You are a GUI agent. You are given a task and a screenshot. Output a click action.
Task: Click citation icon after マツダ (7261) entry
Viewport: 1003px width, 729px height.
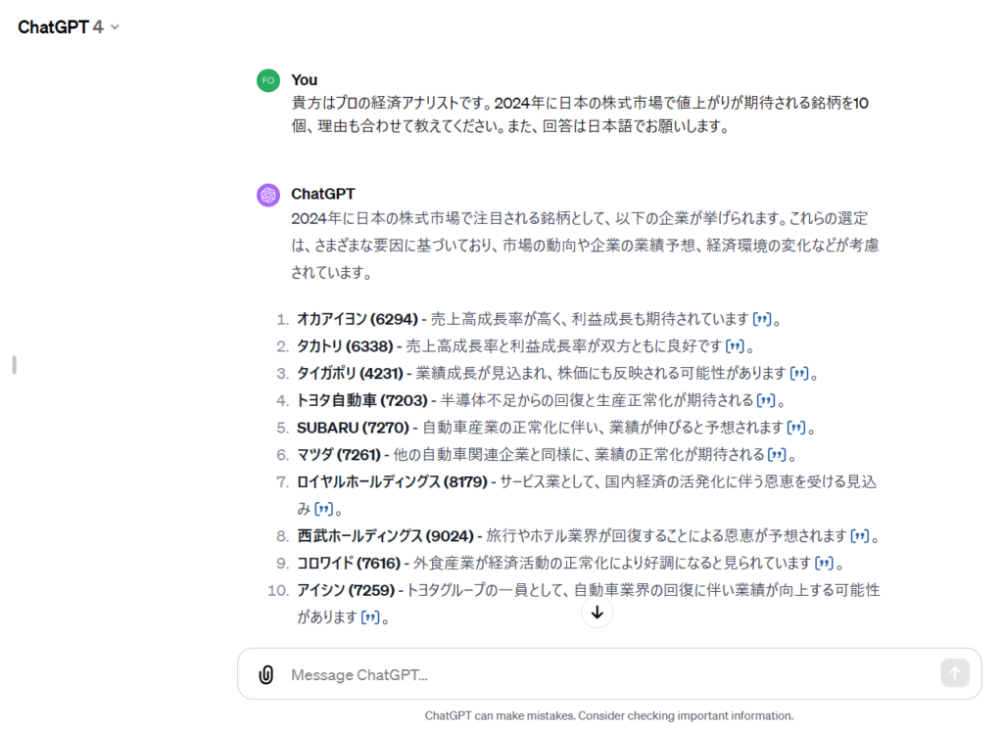777,455
